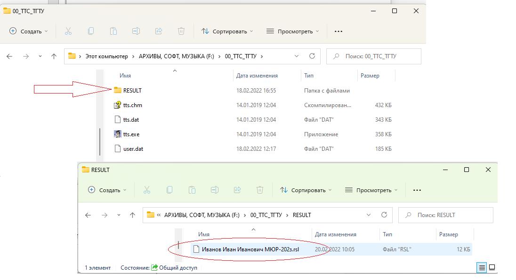Expand recent locations in 00_ТТС_ТГТУ window

[40, 56]
